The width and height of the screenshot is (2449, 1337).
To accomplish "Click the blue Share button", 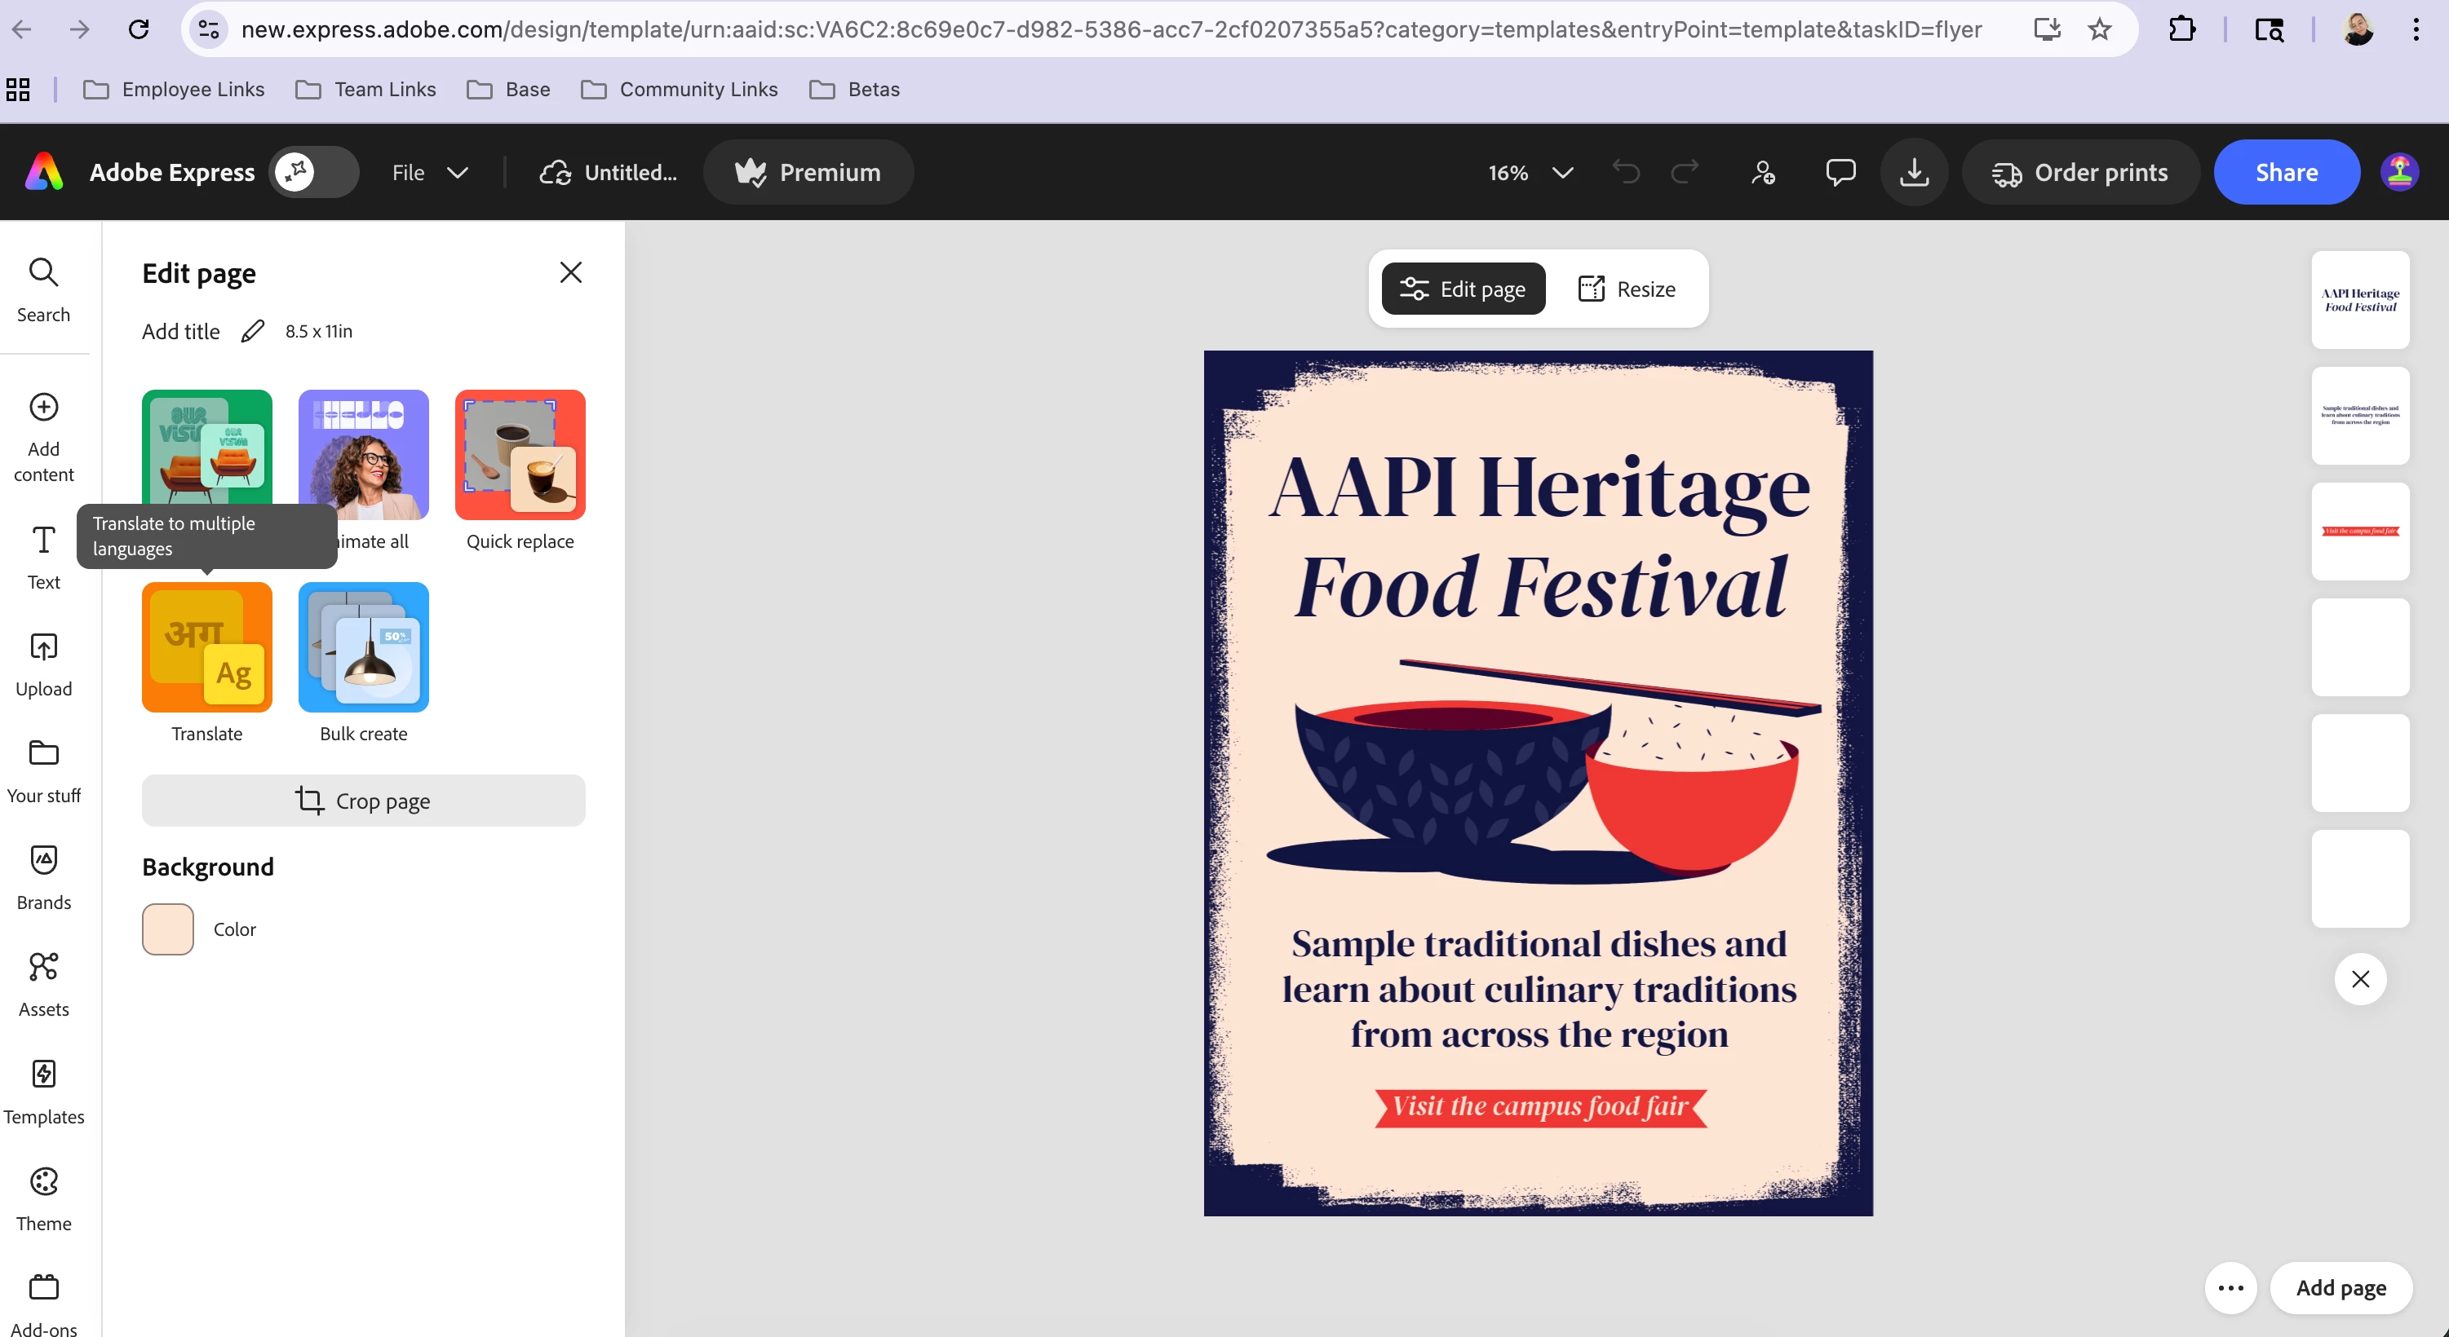I will point(2286,172).
